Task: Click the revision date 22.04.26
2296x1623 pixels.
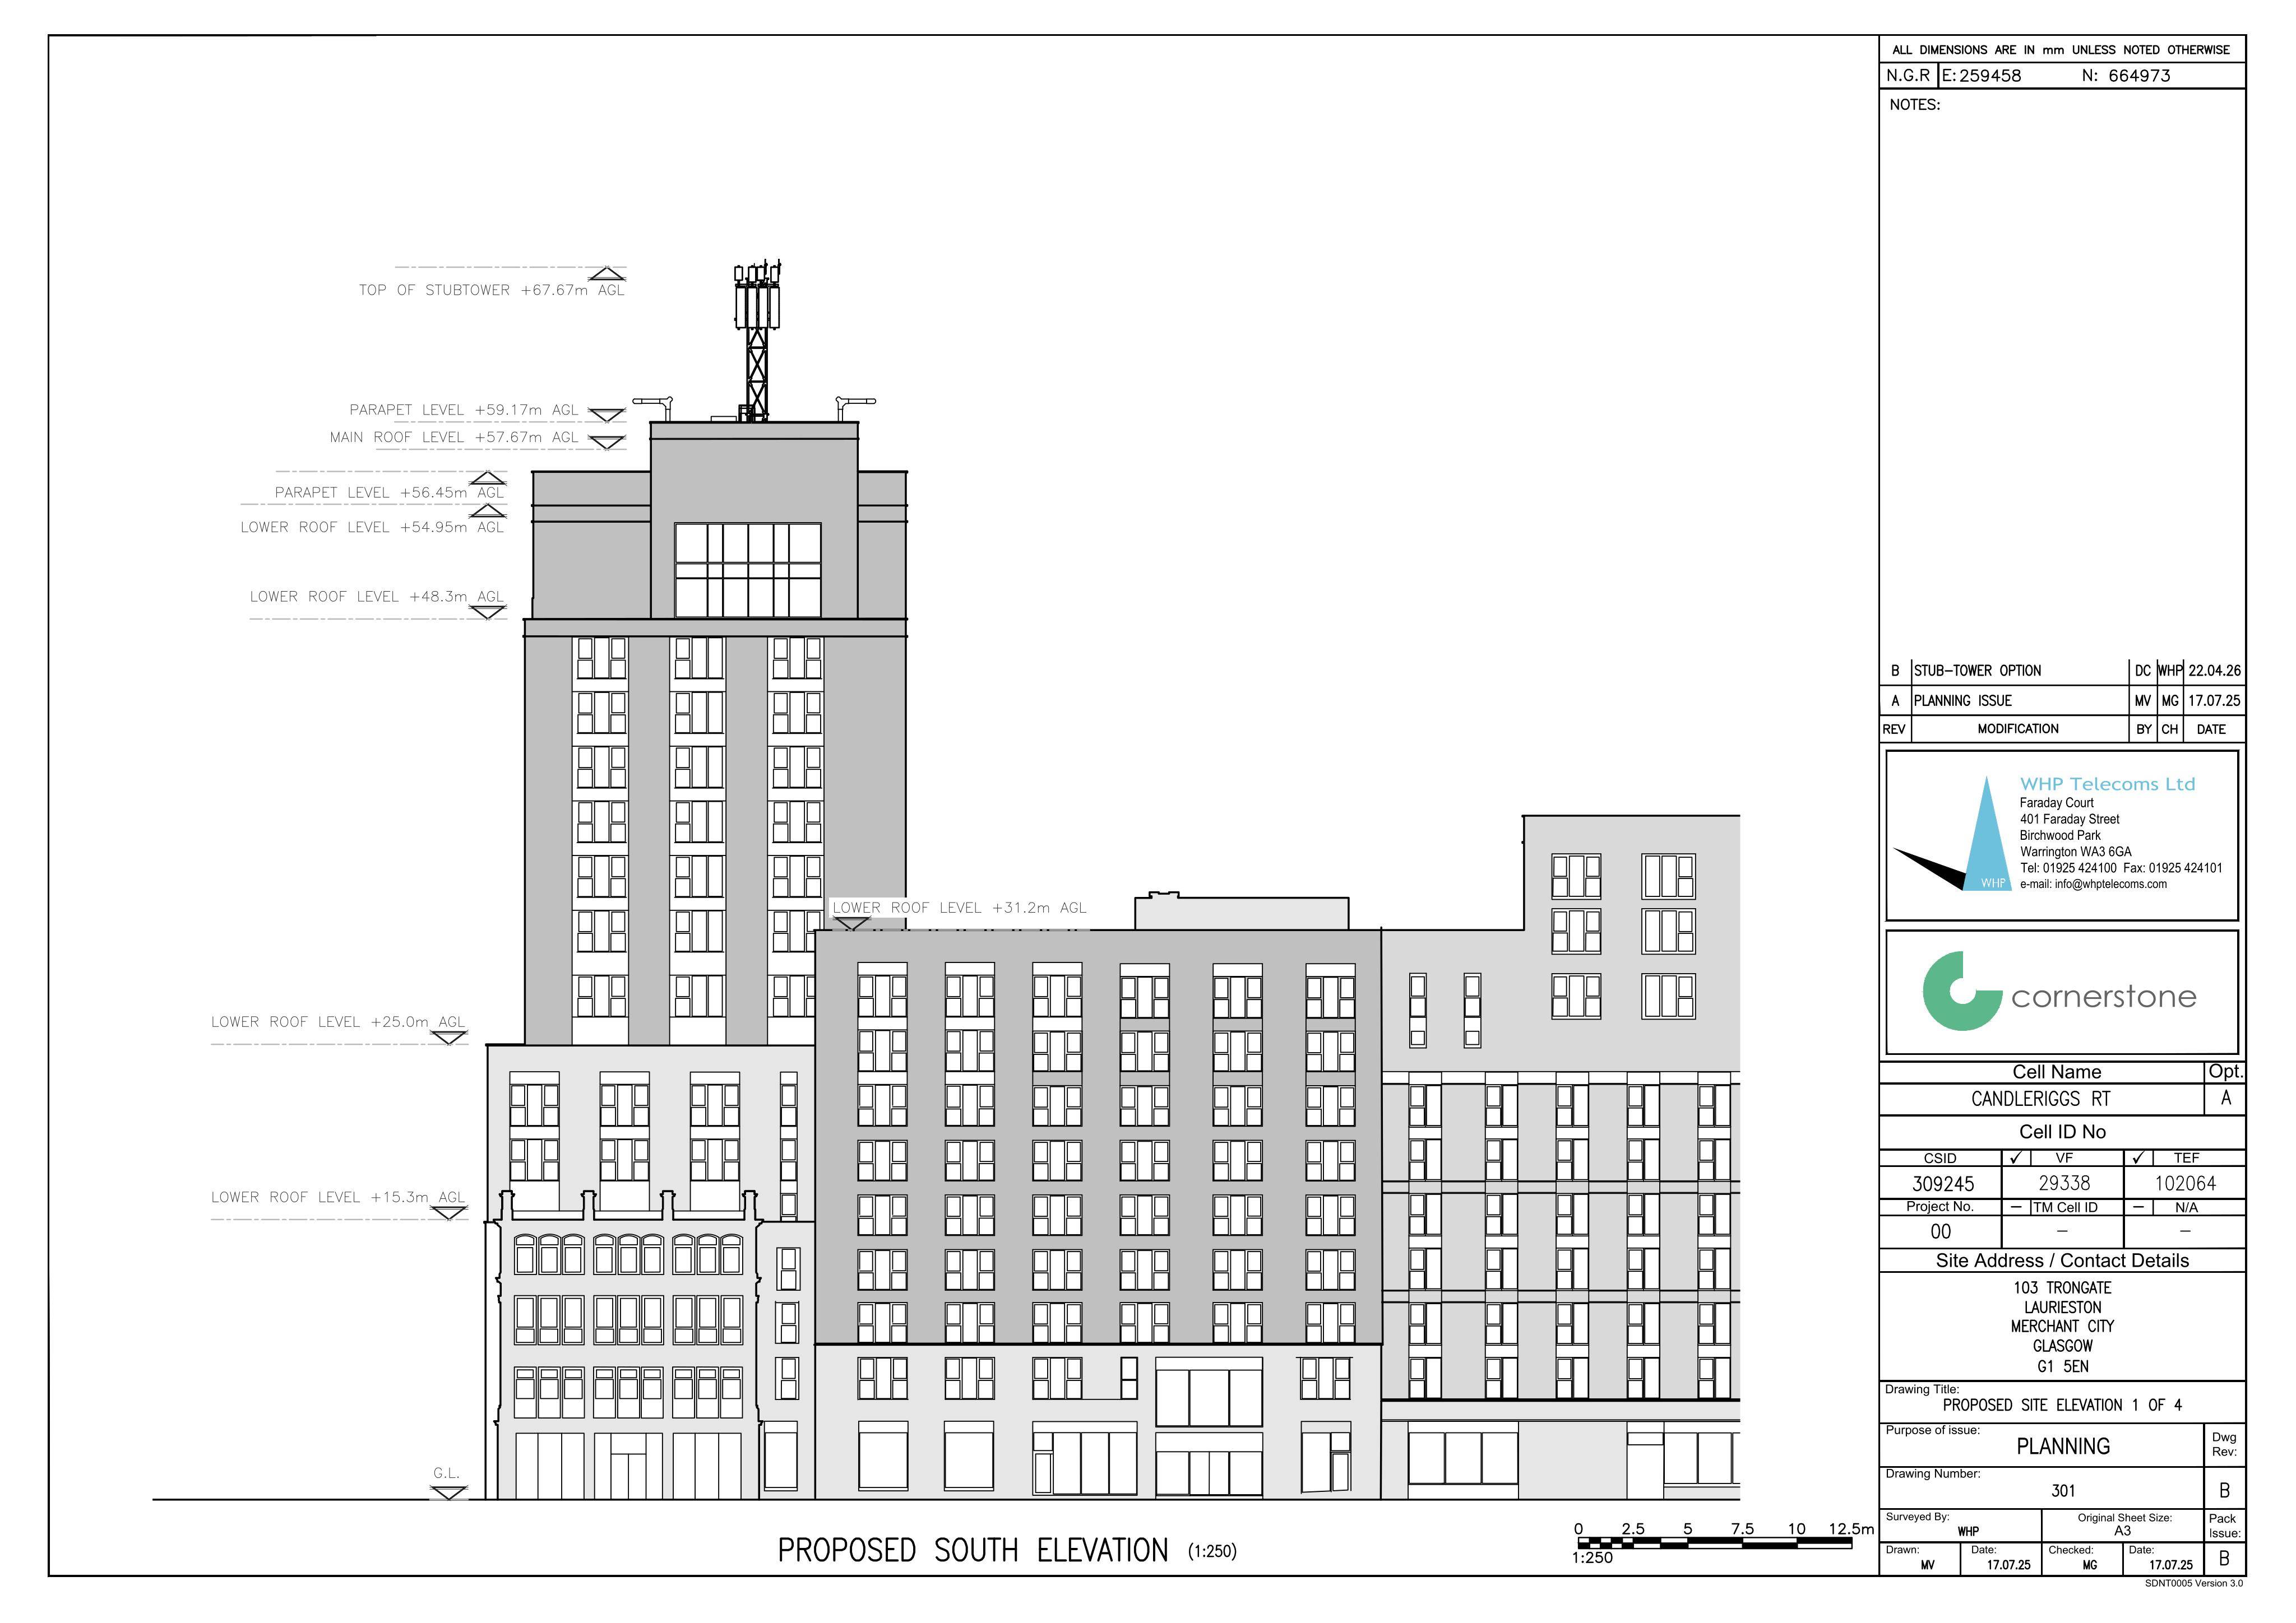Action: coord(2214,671)
